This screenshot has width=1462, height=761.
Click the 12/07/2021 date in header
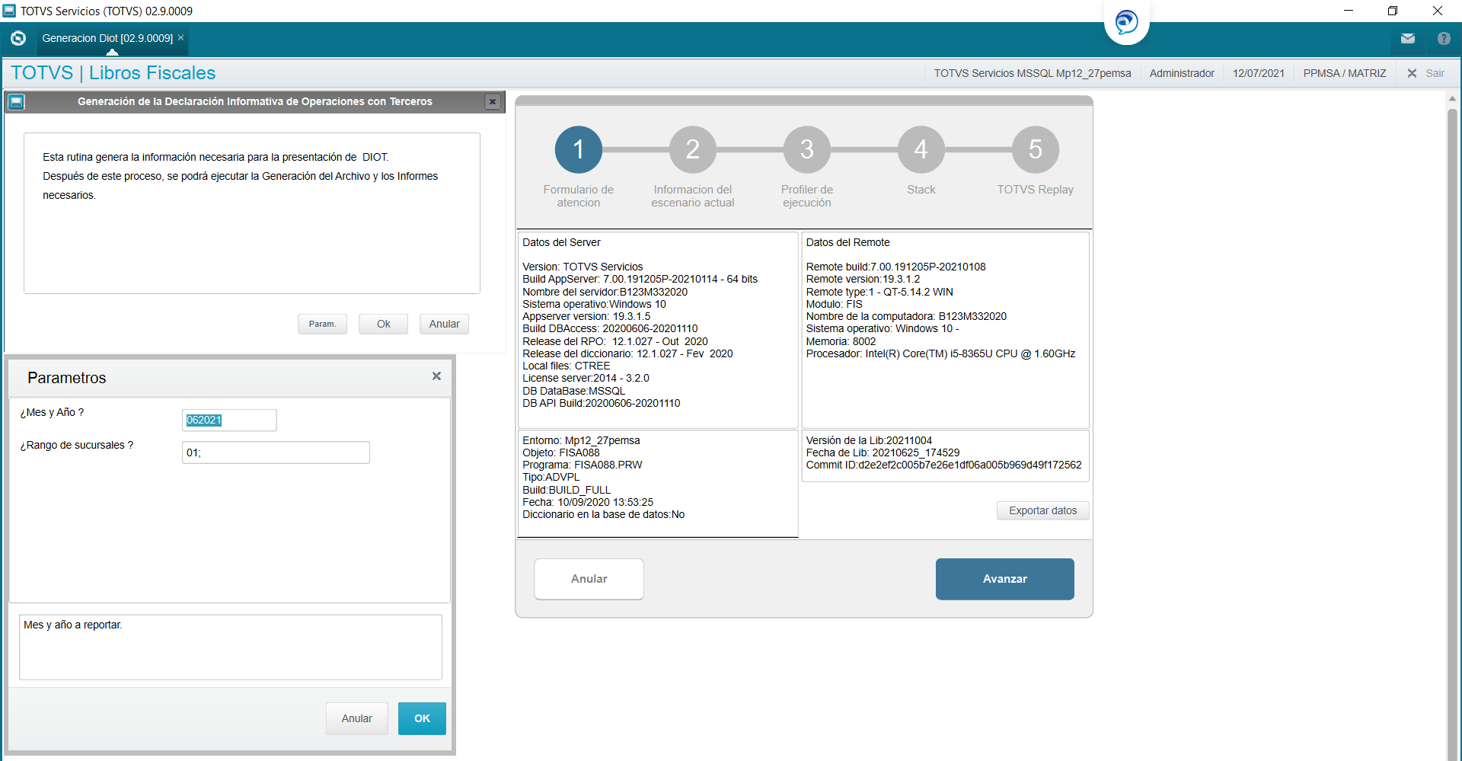(1259, 73)
